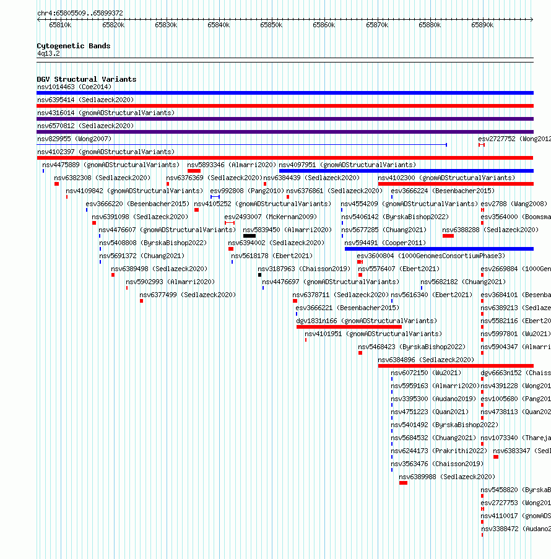Select the blue nsv594491 variant bar

[x=439, y=249]
